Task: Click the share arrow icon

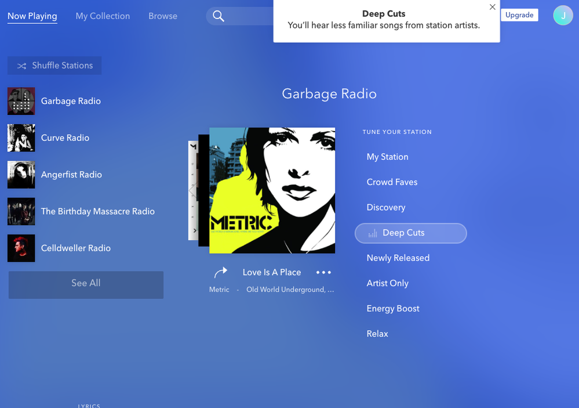Action: pyautogui.click(x=220, y=272)
